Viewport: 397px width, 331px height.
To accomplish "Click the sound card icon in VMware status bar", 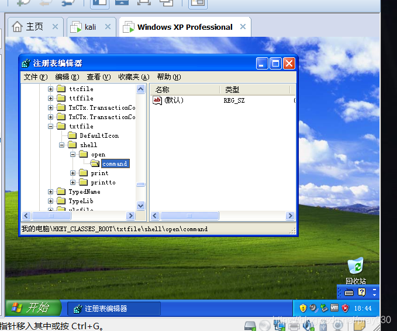I will pyautogui.click(x=308, y=326).
